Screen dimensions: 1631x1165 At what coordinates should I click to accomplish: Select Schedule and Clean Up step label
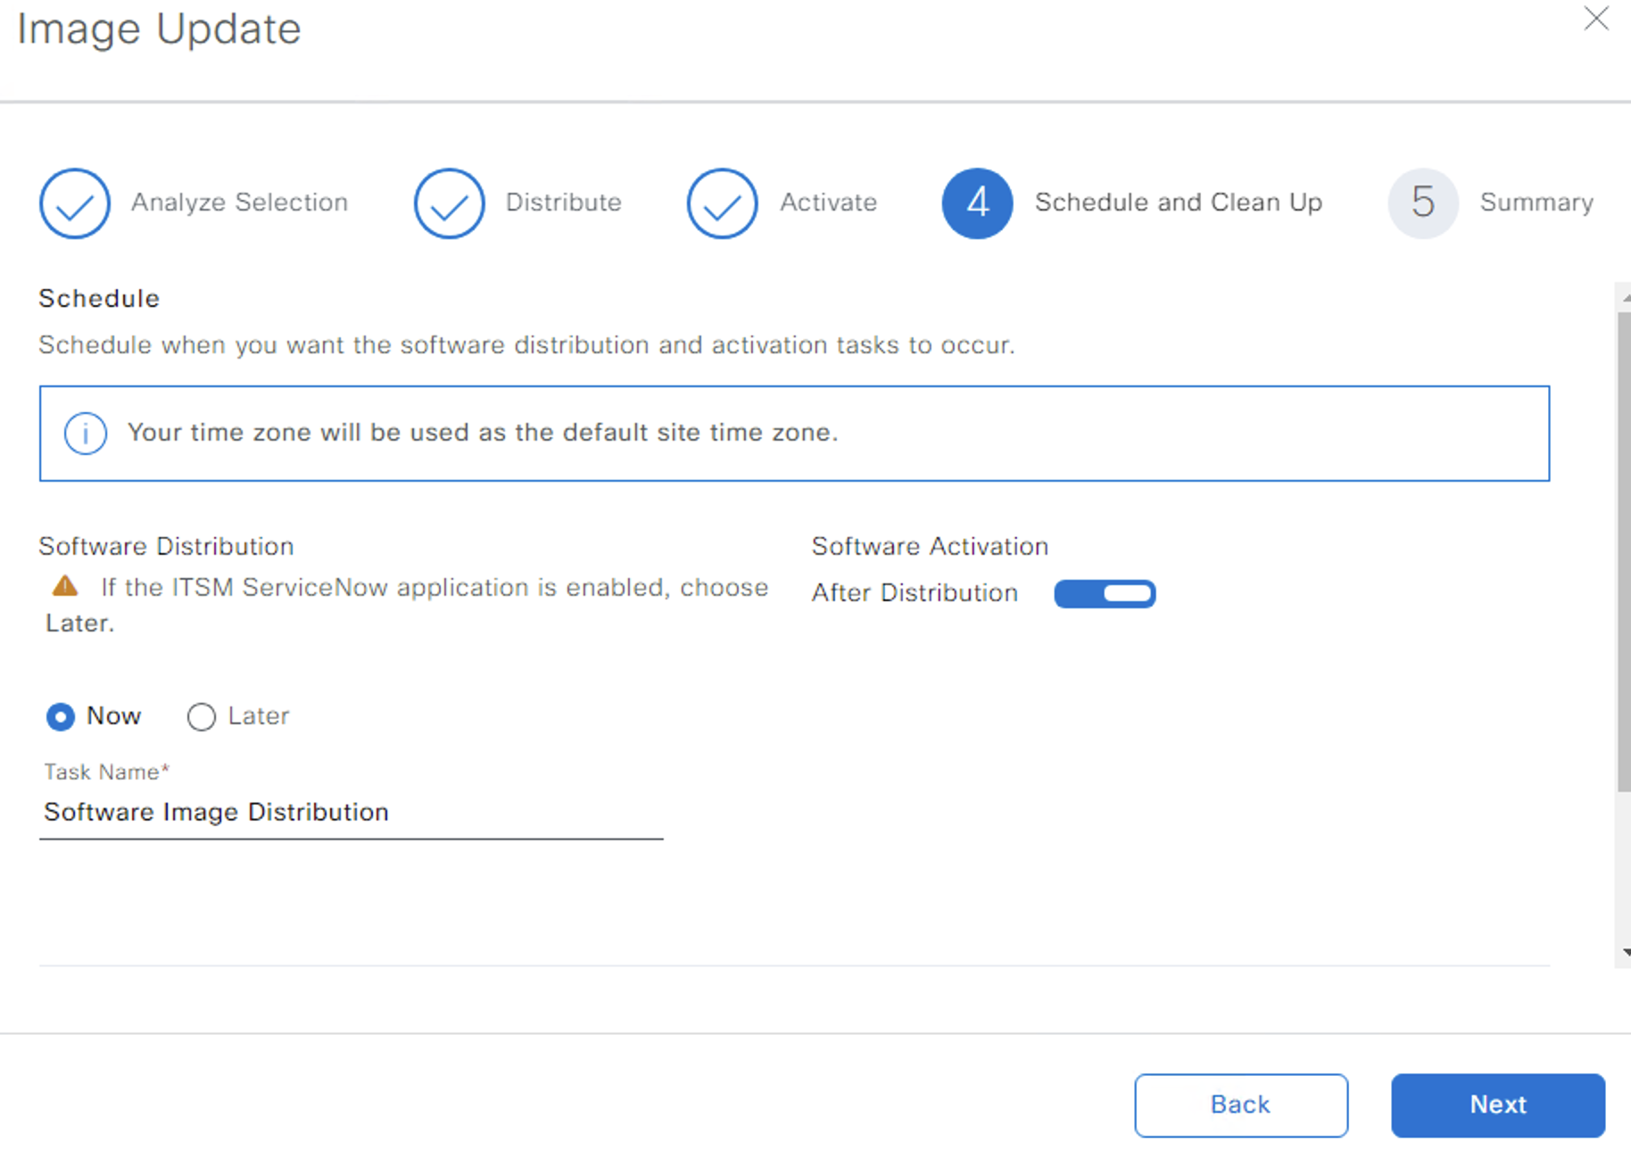(x=1179, y=202)
